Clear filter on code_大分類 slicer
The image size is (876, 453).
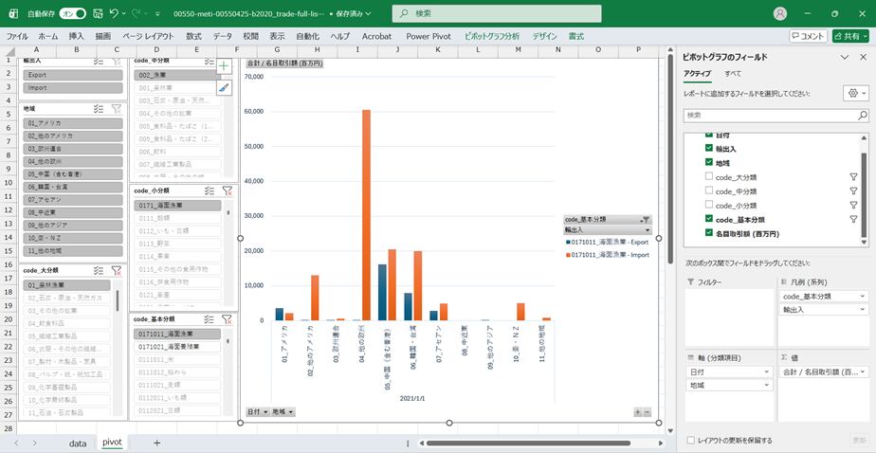click(x=116, y=270)
